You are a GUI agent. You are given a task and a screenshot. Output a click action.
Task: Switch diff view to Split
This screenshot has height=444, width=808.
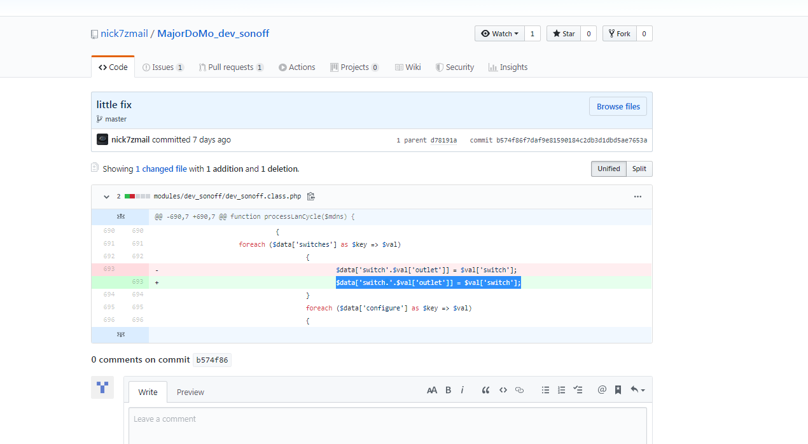pyautogui.click(x=639, y=169)
